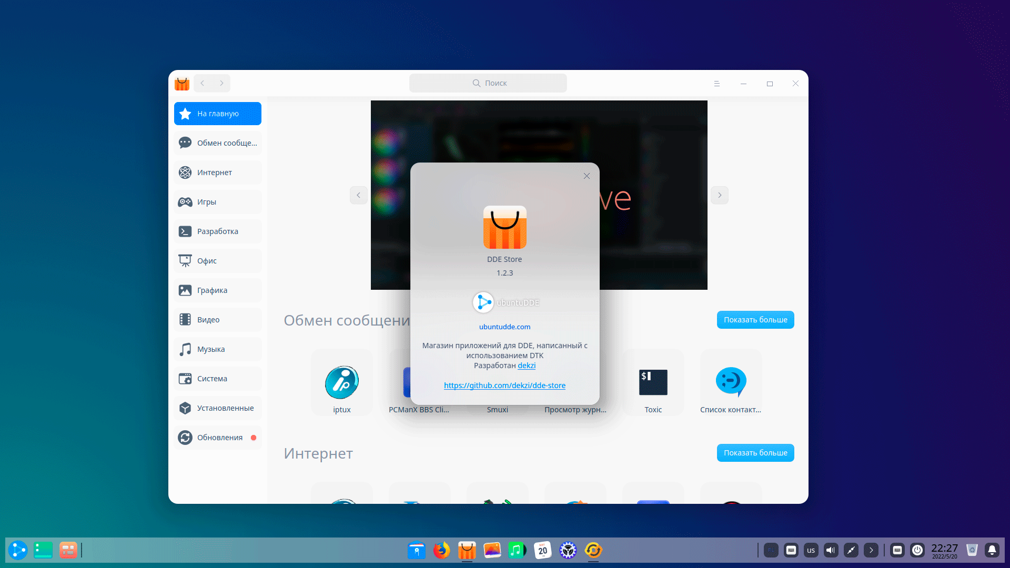Open the Music category
Image resolution: width=1010 pixels, height=568 pixels.
pyautogui.click(x=217, y=349)
